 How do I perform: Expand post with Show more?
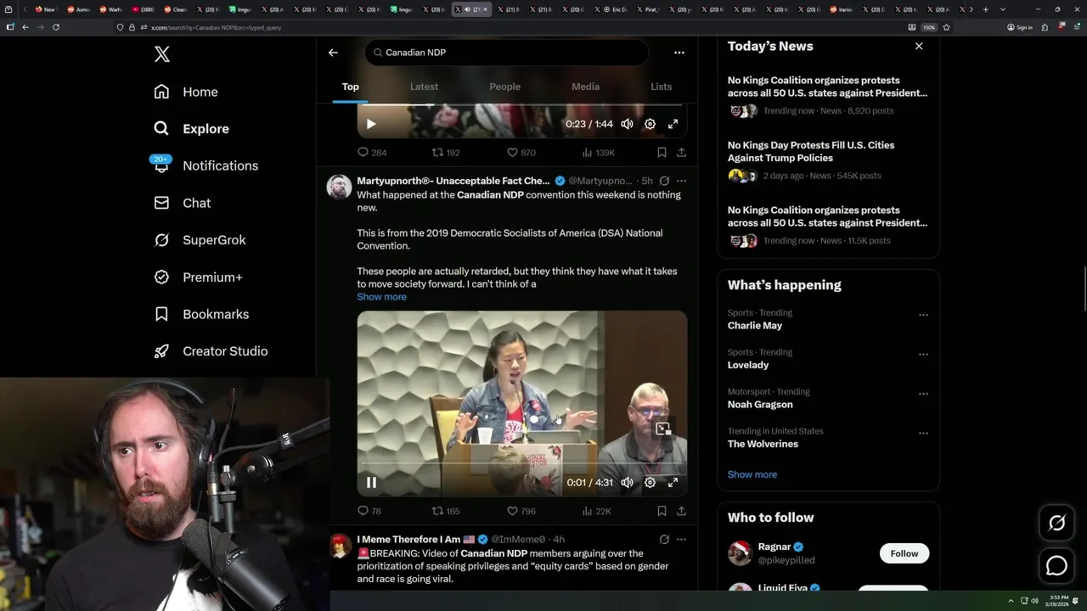(381, 297)
